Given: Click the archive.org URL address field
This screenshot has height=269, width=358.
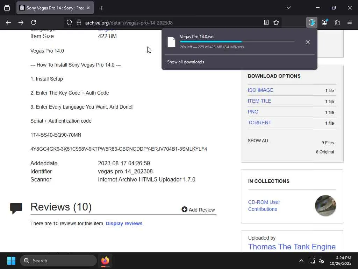Looking at the screenshot, I should 172,23.
